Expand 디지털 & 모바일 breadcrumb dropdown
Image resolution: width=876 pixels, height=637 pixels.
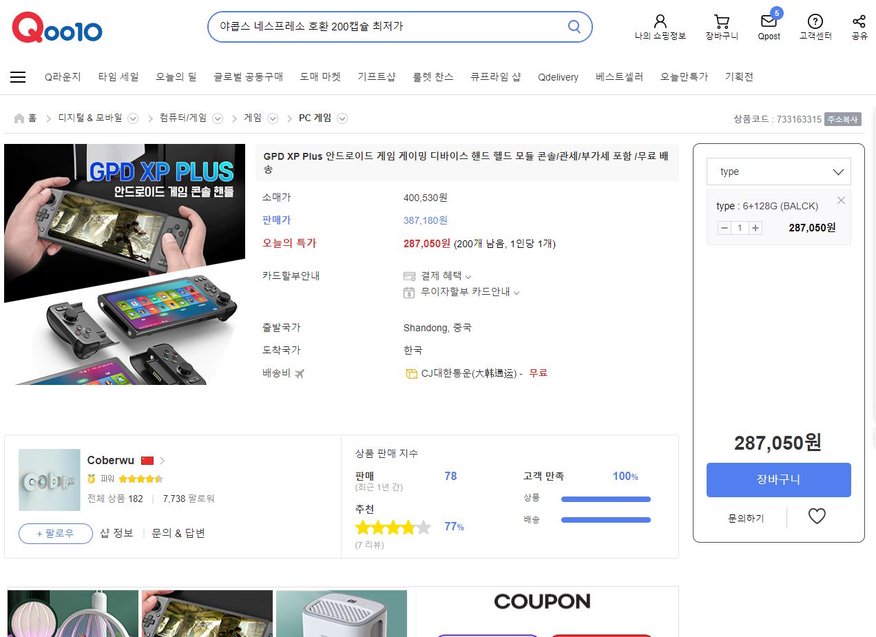(x=133, y=118)
